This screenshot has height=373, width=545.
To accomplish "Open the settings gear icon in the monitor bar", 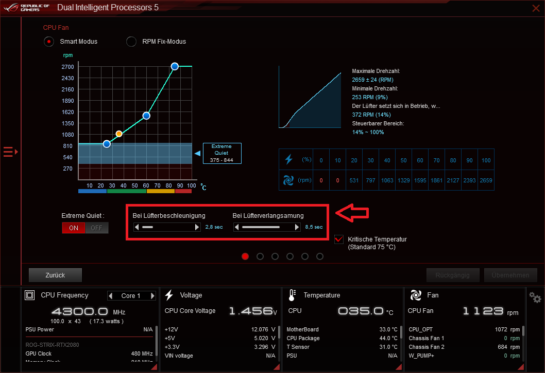I will pos(535,297).
